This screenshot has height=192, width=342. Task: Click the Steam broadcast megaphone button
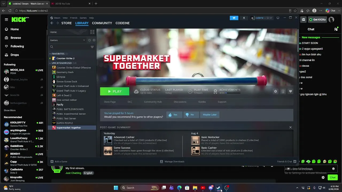pos(234,18)
